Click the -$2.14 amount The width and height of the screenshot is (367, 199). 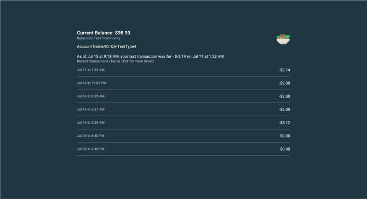tap(284, 70)
